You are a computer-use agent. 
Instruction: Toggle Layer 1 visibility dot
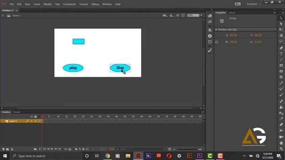pyautogui.click(x=32, y=121)
